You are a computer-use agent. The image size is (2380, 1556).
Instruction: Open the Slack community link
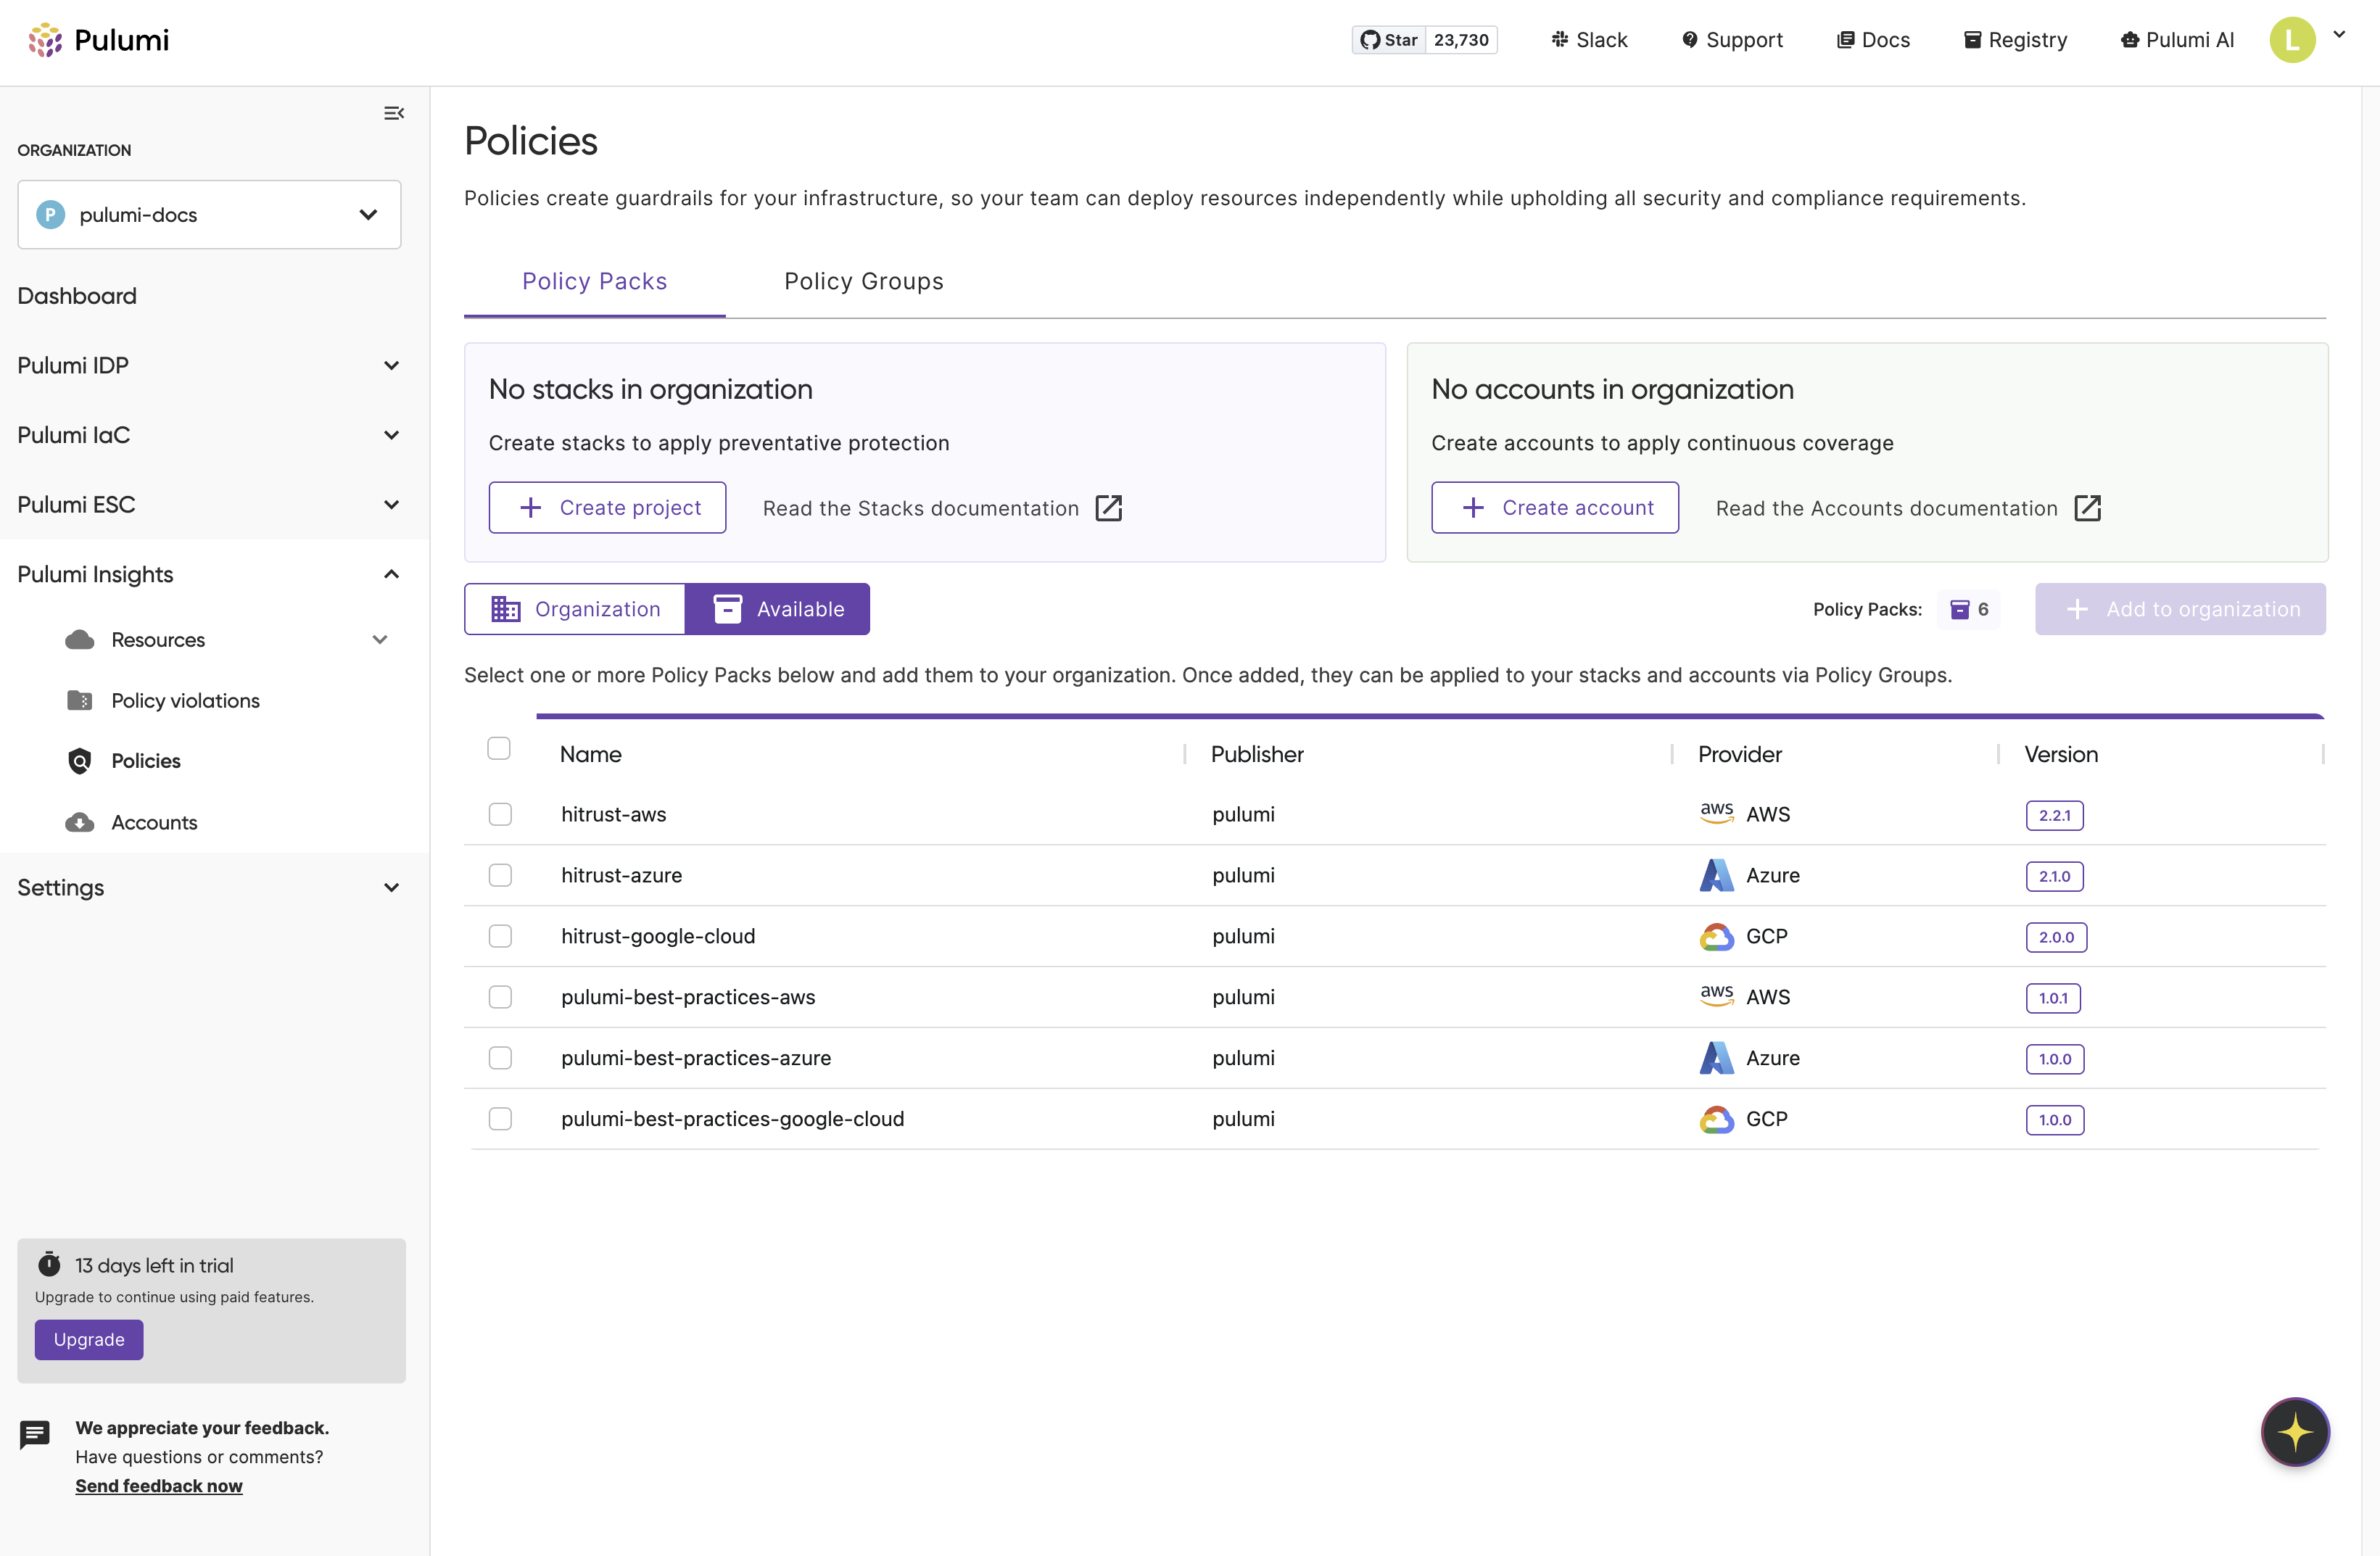click(1589, 40)
